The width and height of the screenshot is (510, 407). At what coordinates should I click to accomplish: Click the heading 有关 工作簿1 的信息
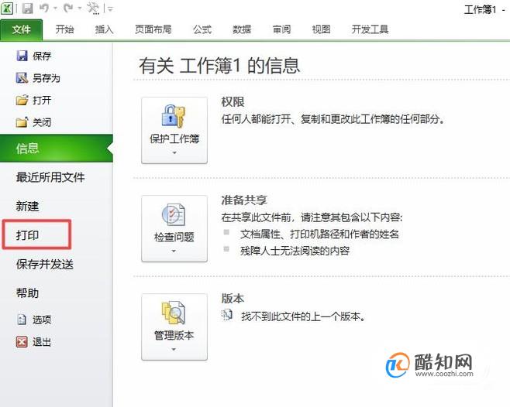pos(219,65)
